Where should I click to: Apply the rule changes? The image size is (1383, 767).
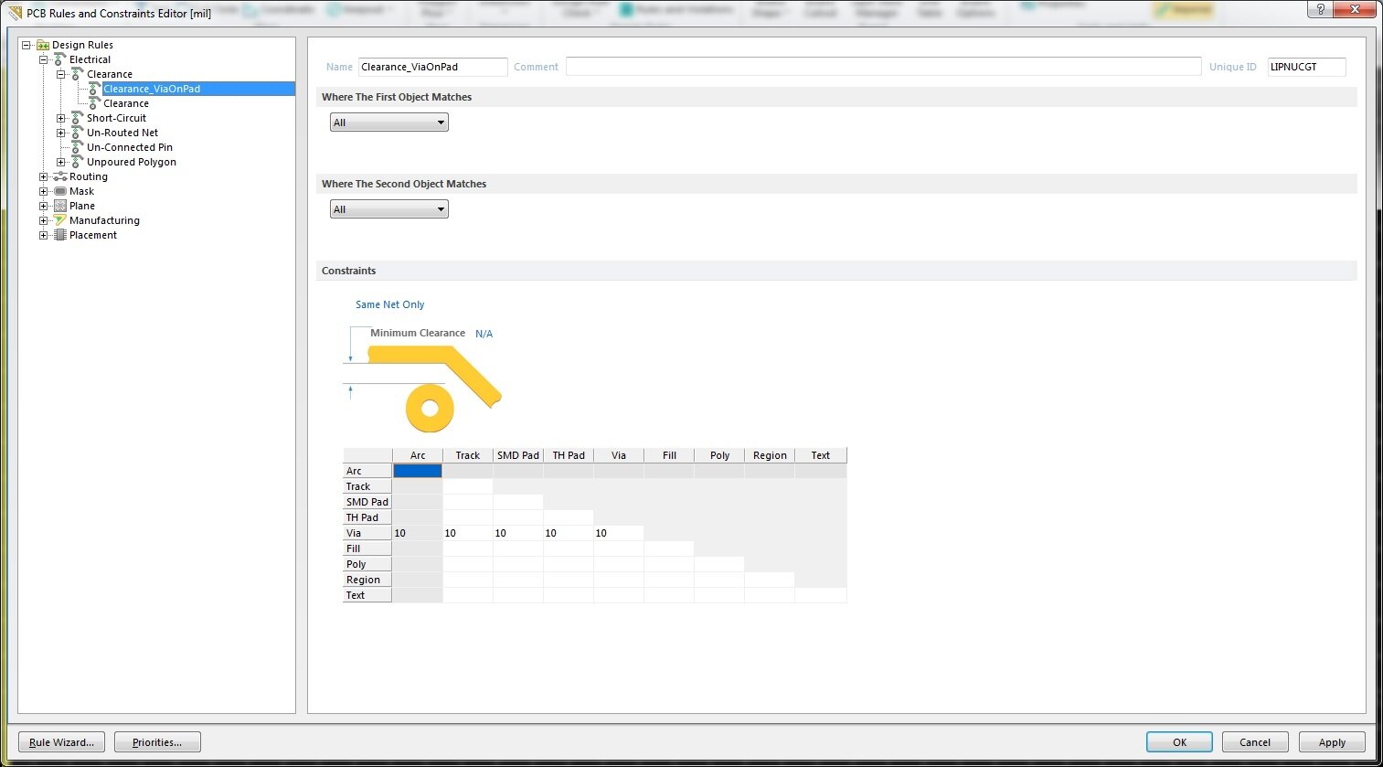tap(1332, 742)
